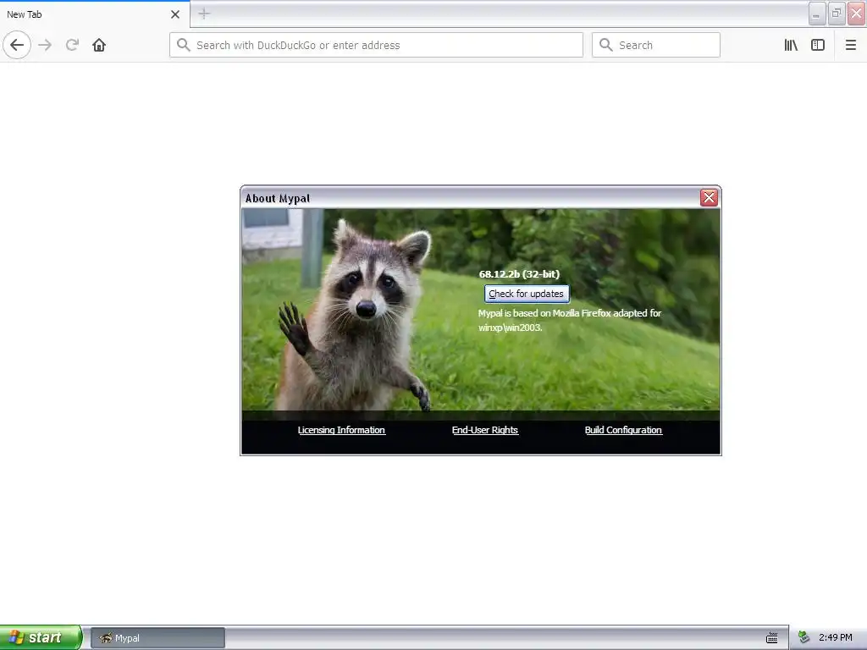867x650 pixels.
Task: Click the address bar magnifier icon
Action: (x=184, y=45)
